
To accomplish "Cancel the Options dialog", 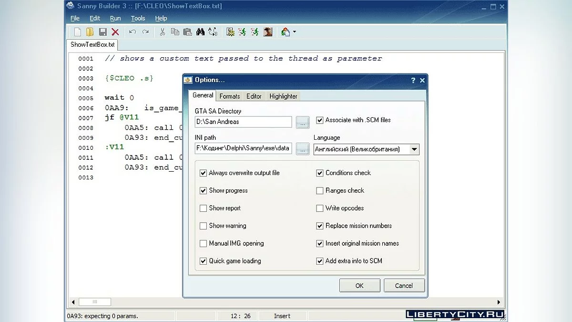I will click(x=404, y=286).
